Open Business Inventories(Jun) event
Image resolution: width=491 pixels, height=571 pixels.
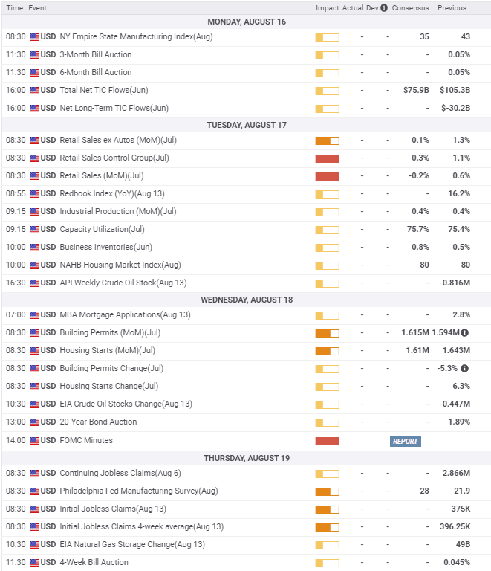click(x=105, y=248)
